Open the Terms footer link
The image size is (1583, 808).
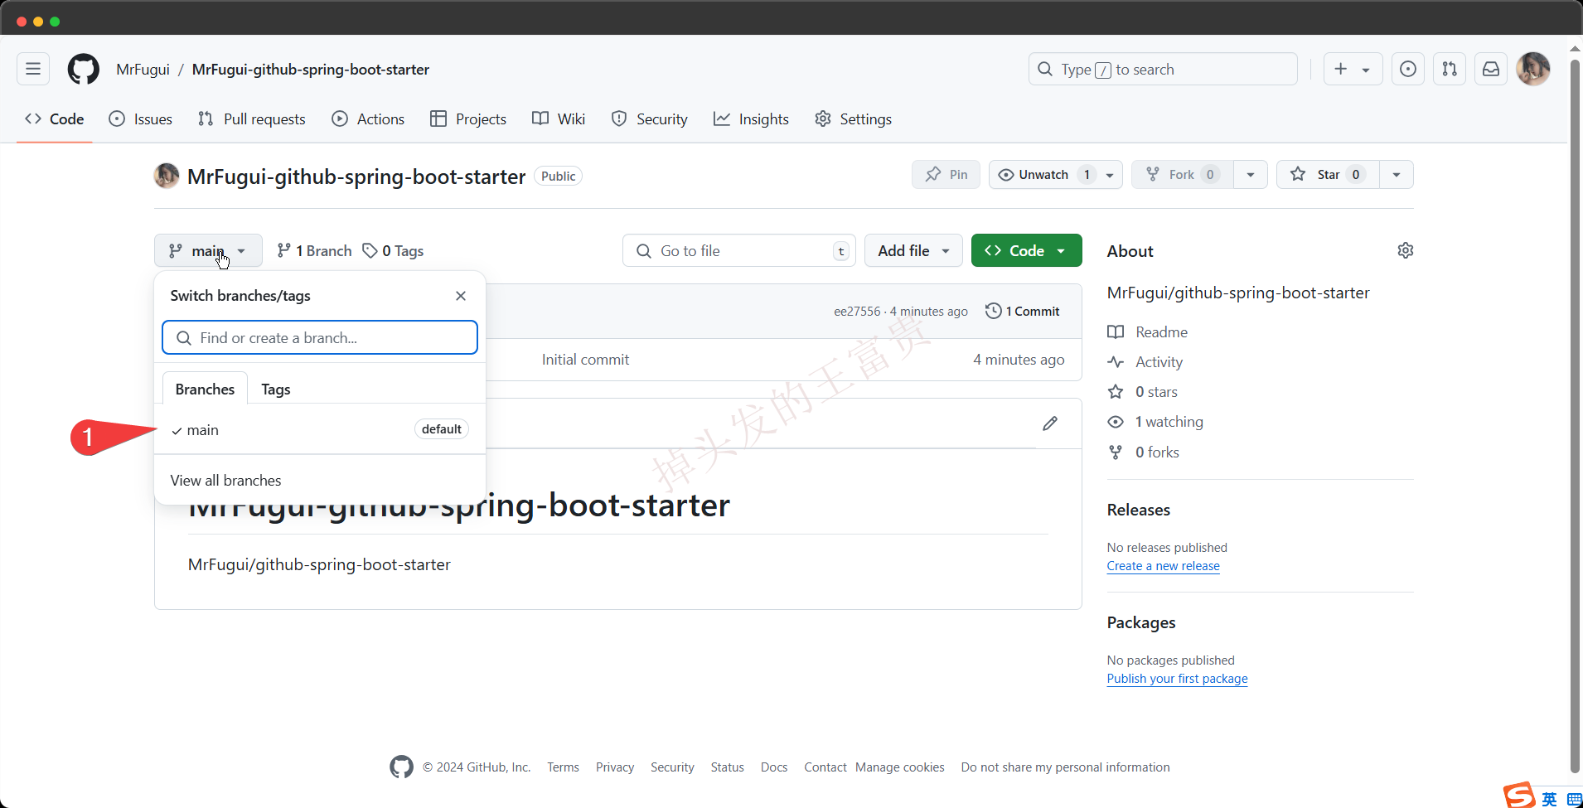pos(563,767)
